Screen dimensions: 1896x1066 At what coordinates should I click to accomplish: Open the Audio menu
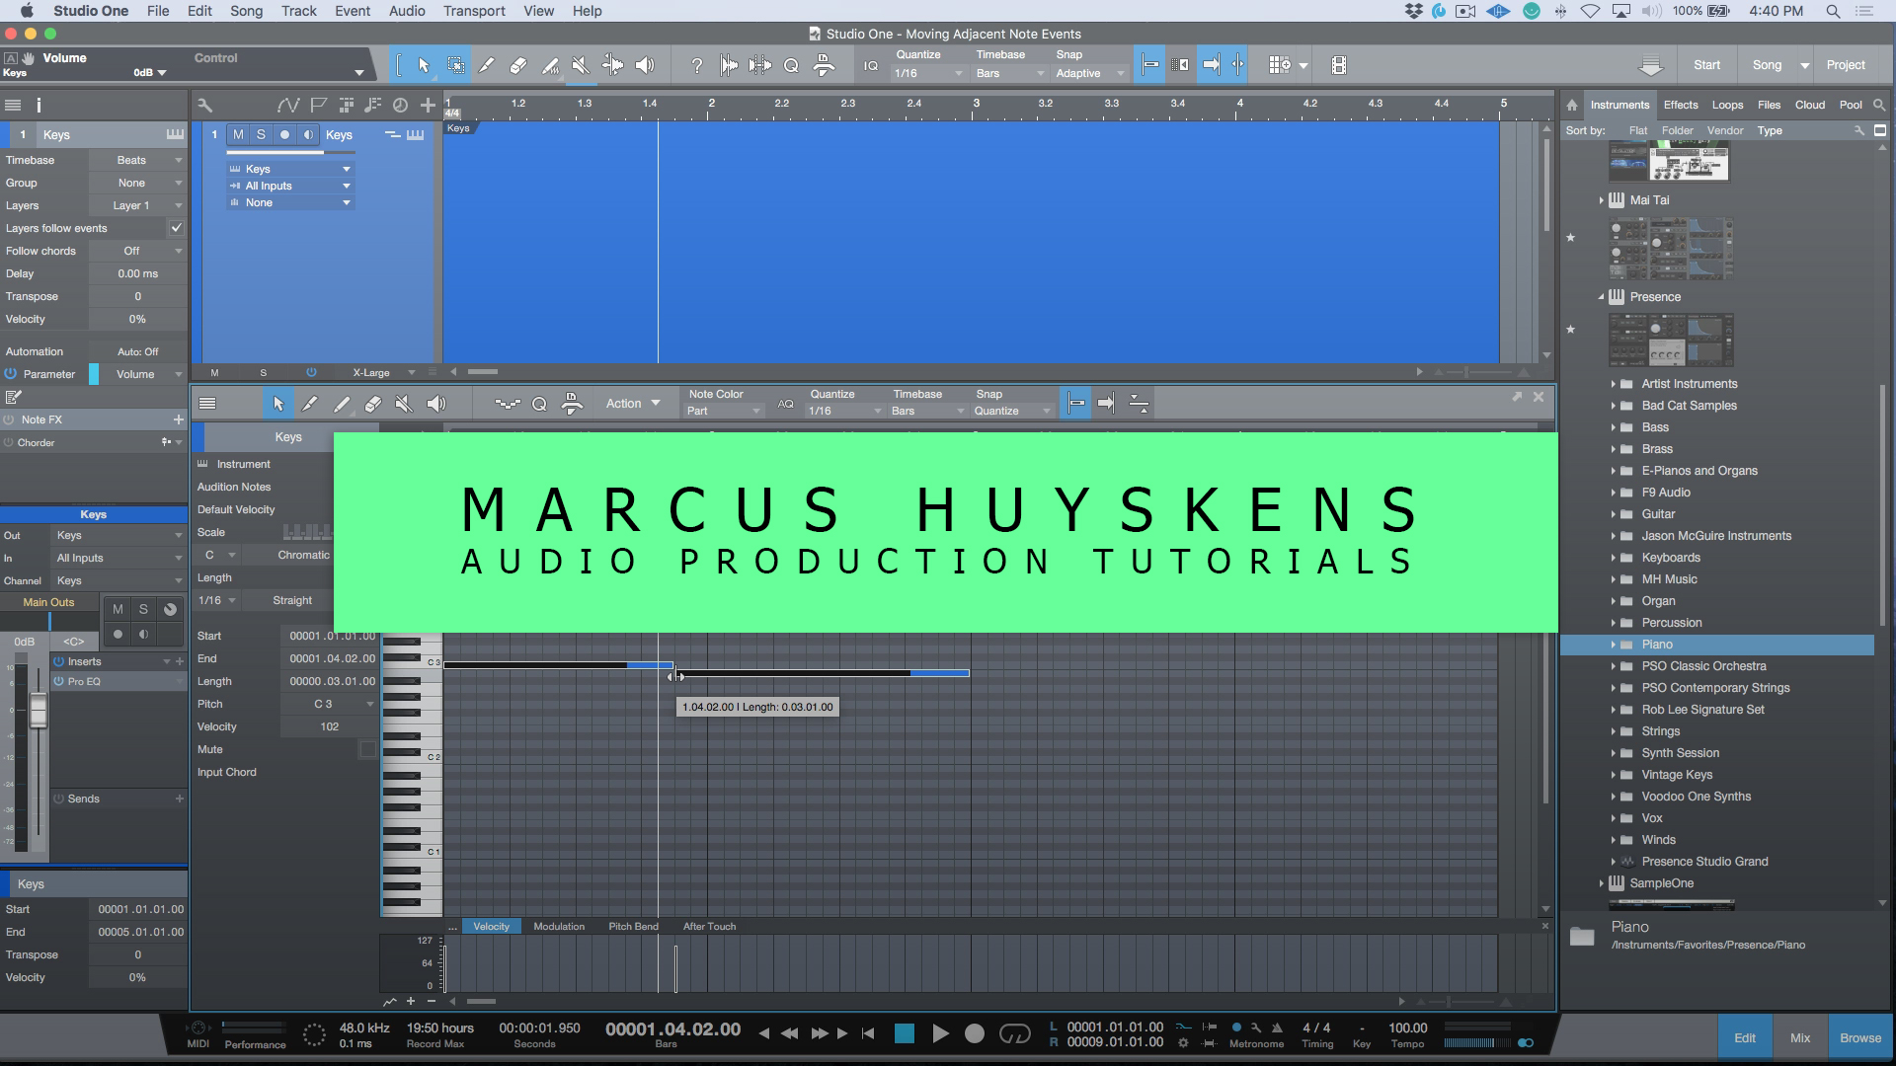click(407, 11)
